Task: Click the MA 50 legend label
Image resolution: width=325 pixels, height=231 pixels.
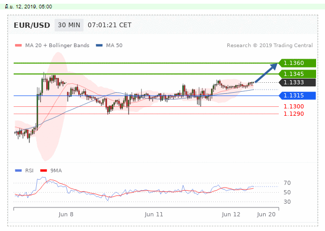Action: click(x=114, y=45)
